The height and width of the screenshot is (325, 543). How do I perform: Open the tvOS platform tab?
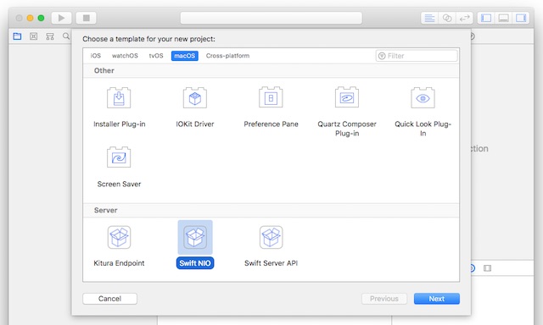tap(156, 56)
